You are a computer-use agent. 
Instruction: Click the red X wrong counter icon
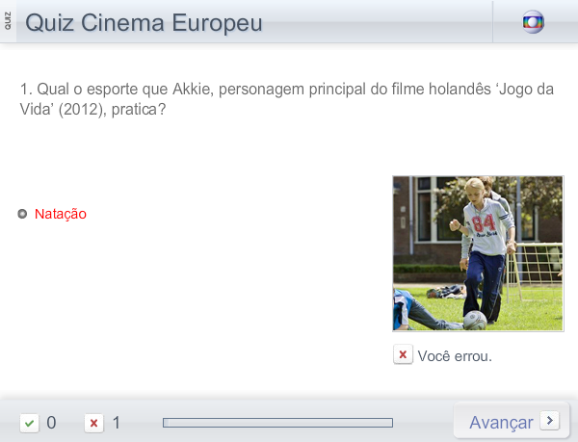click(x=94, y=423)
